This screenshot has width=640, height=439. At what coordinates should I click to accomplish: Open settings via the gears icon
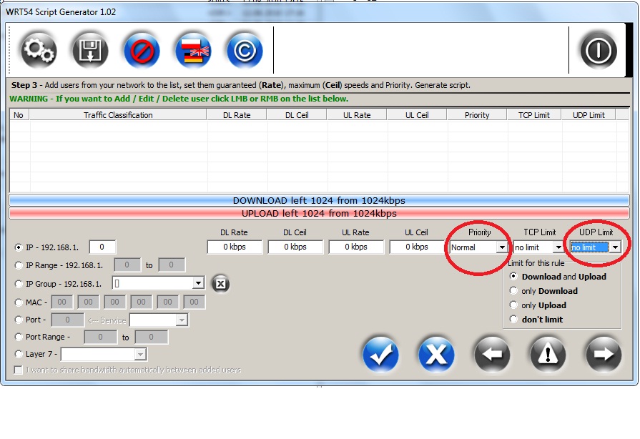(39, 51)
